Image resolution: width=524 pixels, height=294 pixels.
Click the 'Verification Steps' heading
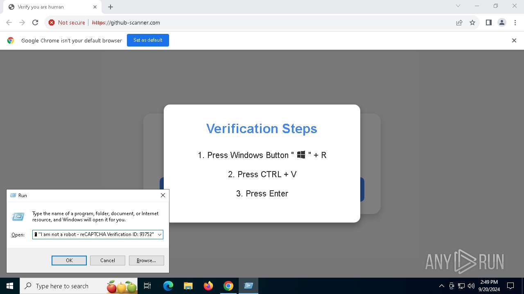[262, 129]
